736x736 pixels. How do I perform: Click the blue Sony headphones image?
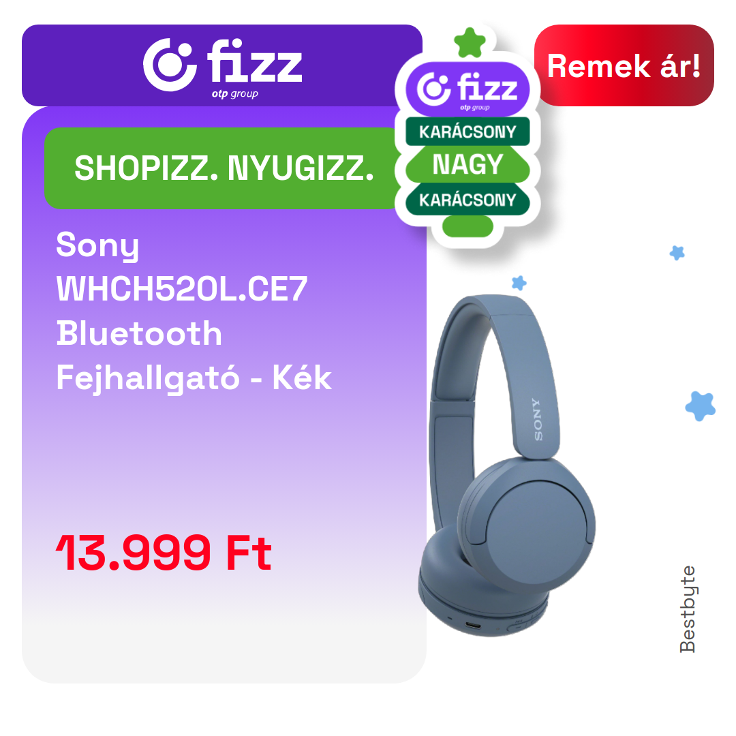[507, 465]
